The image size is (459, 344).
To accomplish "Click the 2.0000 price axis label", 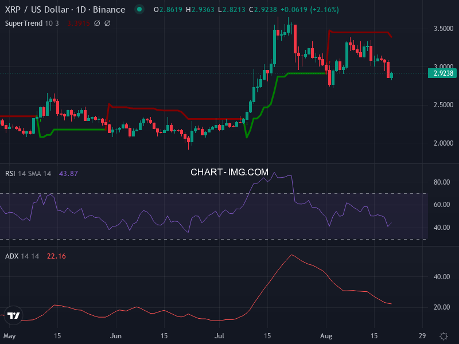I will click(443, 143).
